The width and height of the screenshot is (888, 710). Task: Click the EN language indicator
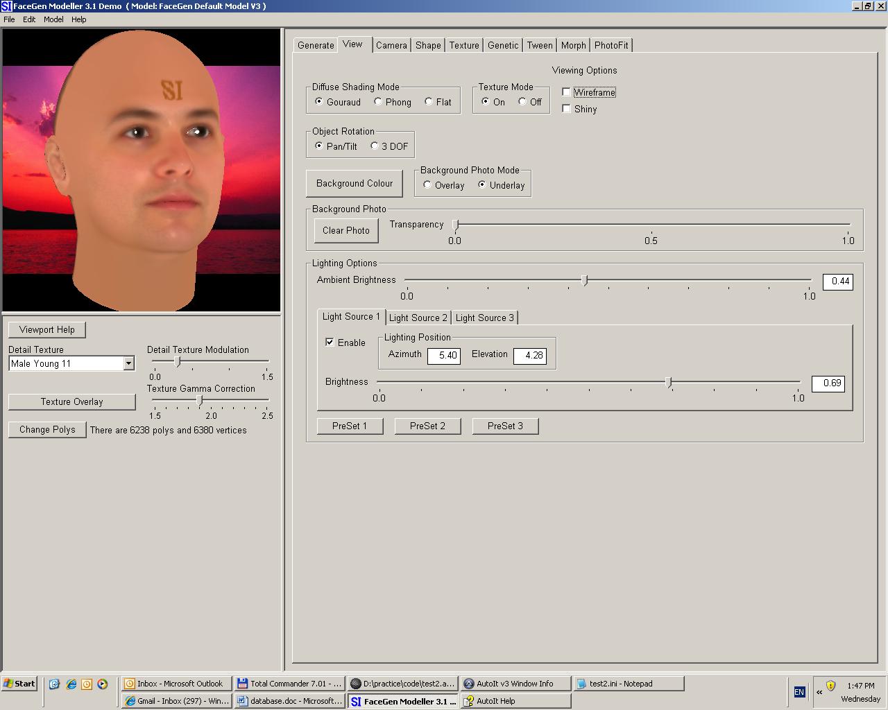(799, 691)
